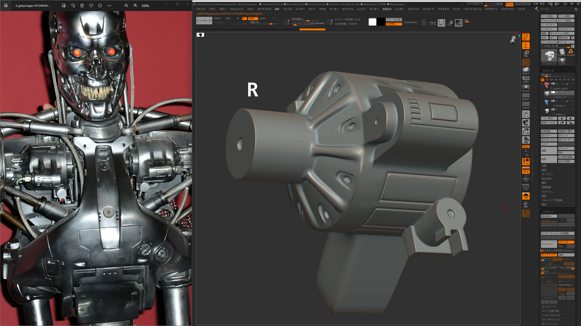Toggle Perspective mode button

point(526,170)
